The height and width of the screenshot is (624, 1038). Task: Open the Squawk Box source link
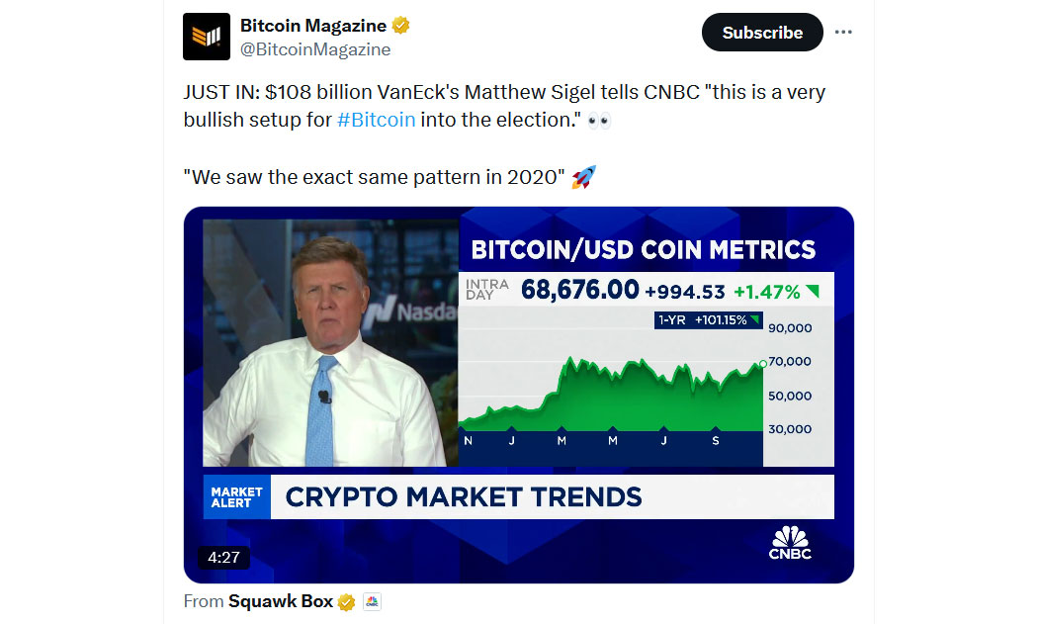(281, 601)
